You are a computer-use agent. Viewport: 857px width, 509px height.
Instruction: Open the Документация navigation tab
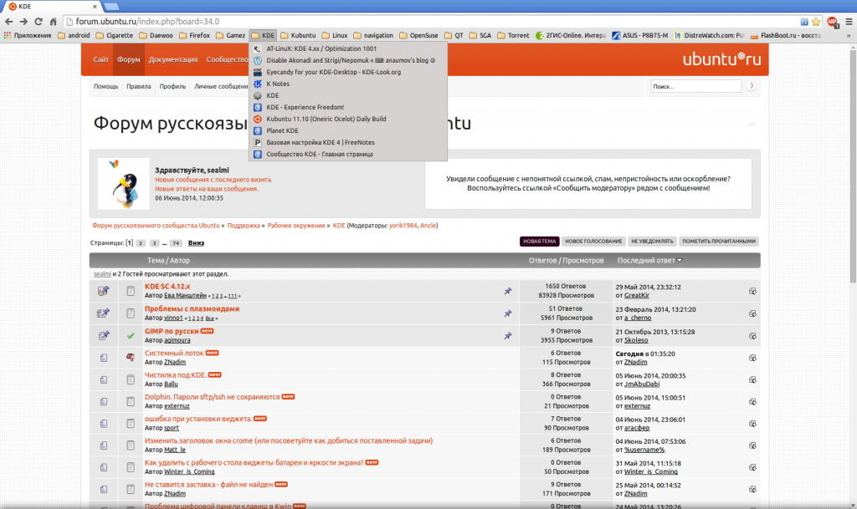coord(172,59)
